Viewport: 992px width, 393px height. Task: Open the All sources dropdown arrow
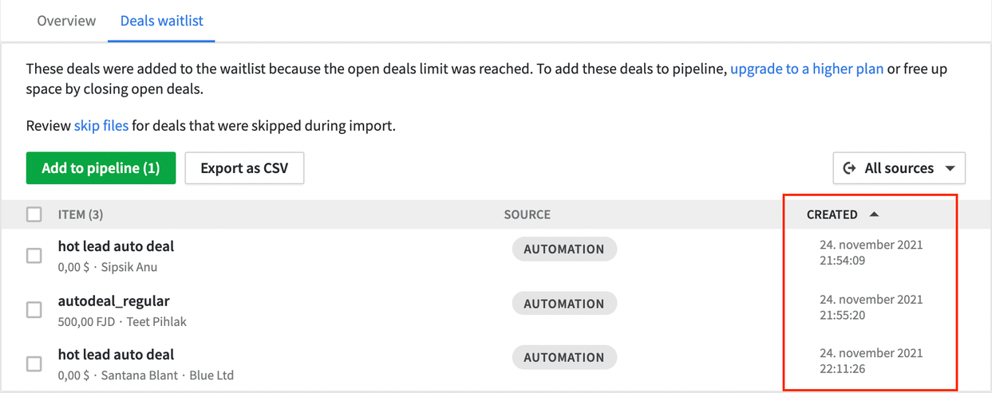click(950, 169)
